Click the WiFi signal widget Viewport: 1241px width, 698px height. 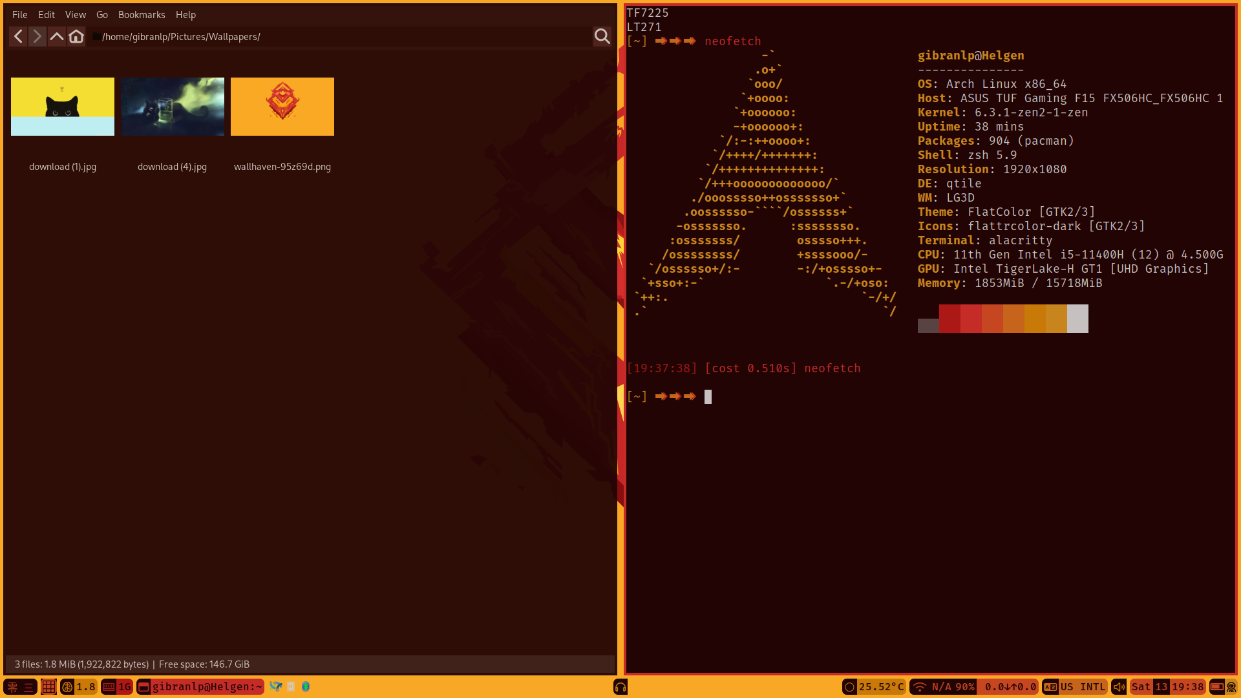(920, 686)
